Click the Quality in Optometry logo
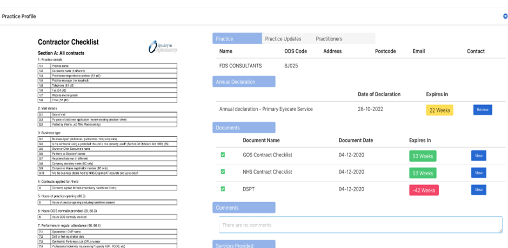 163,46
